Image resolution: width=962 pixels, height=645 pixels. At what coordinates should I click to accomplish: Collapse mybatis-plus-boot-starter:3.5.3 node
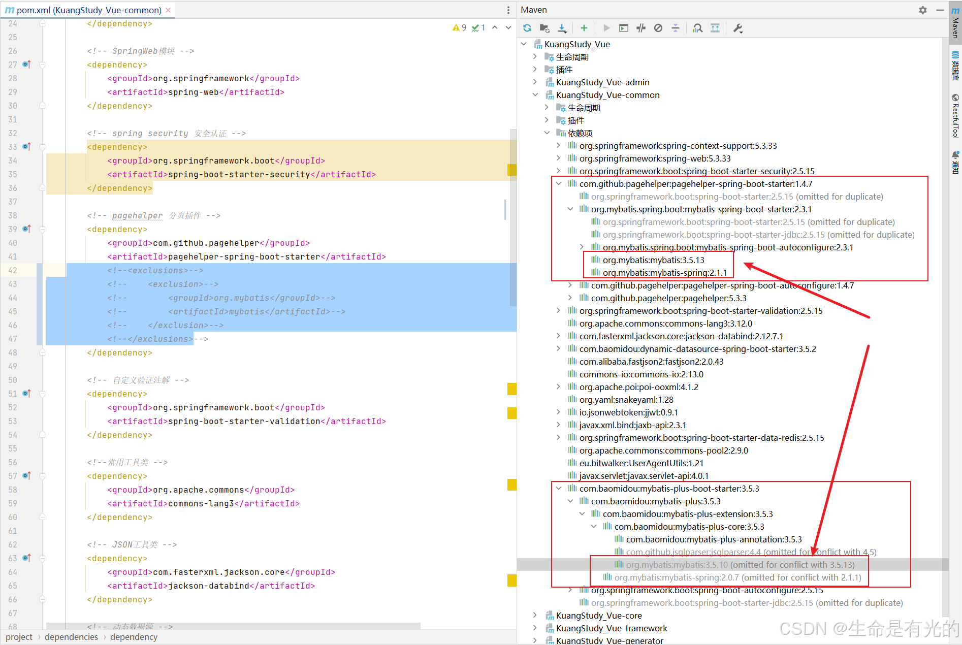coord(558,489)
